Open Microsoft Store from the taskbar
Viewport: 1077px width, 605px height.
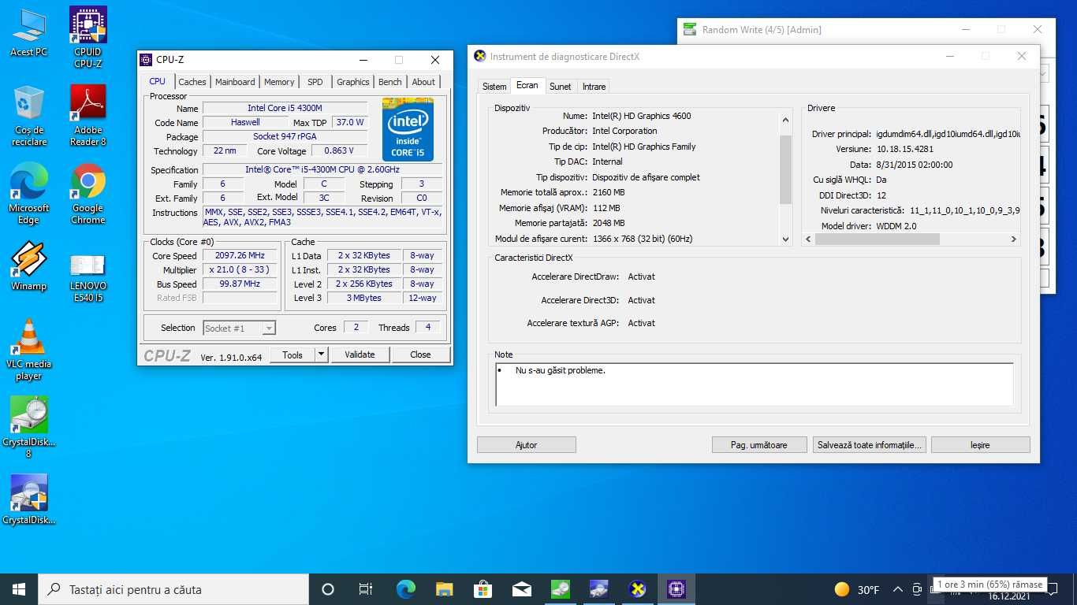tap(483, 589)
